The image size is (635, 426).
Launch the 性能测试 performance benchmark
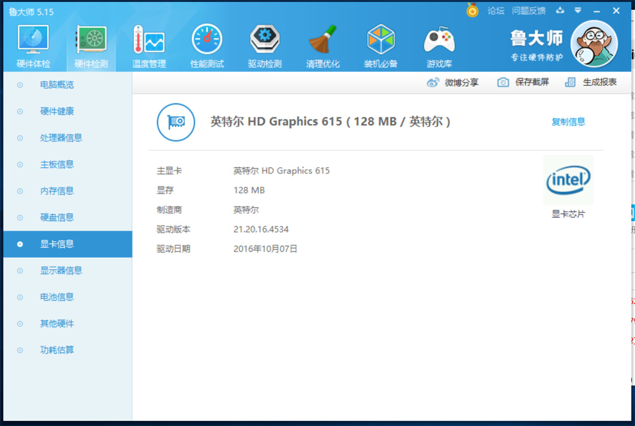pyautogui.click(x=207, y=47)
